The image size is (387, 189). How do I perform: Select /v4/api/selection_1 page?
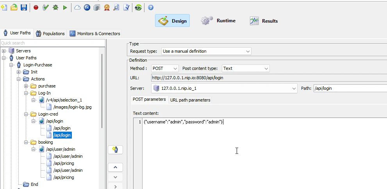(x=64, y=100)
